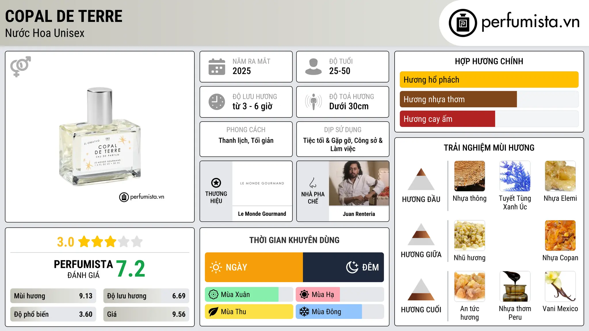The height and width of the screenshot is (331, 589).
Task: Click the Mùa Hạ season bar
Action: [x=340, y=295]
